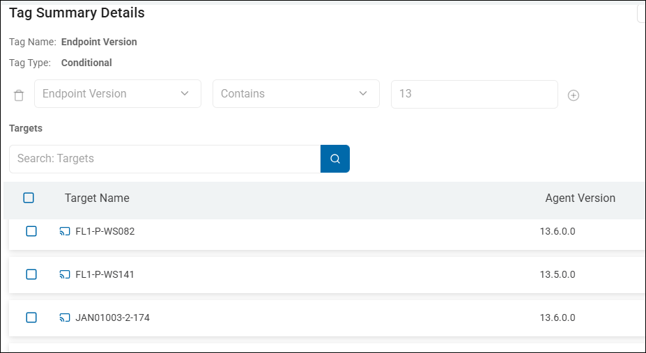Click the value field containing 13
646x353 pixels.
coord(474,94)
